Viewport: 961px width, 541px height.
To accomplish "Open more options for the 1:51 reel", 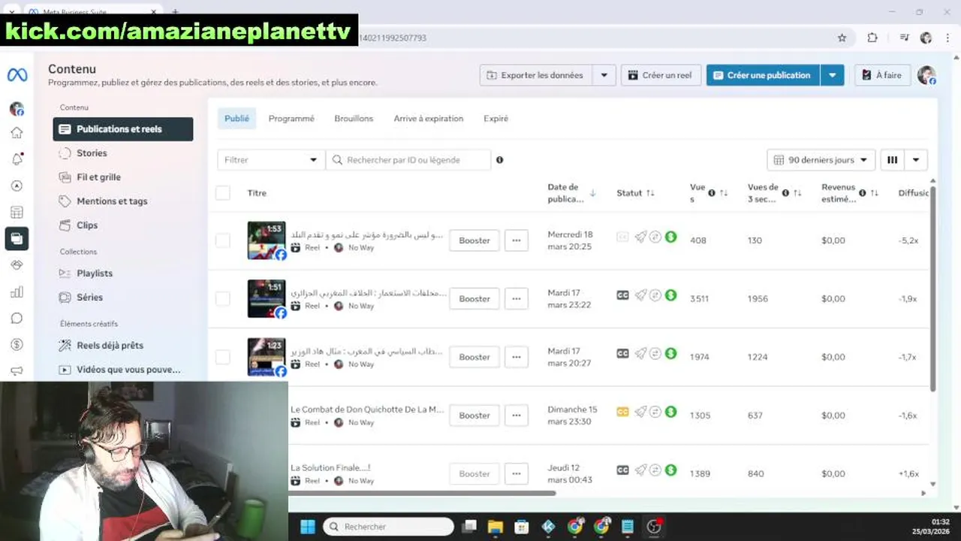I will [x=517, y=298].
